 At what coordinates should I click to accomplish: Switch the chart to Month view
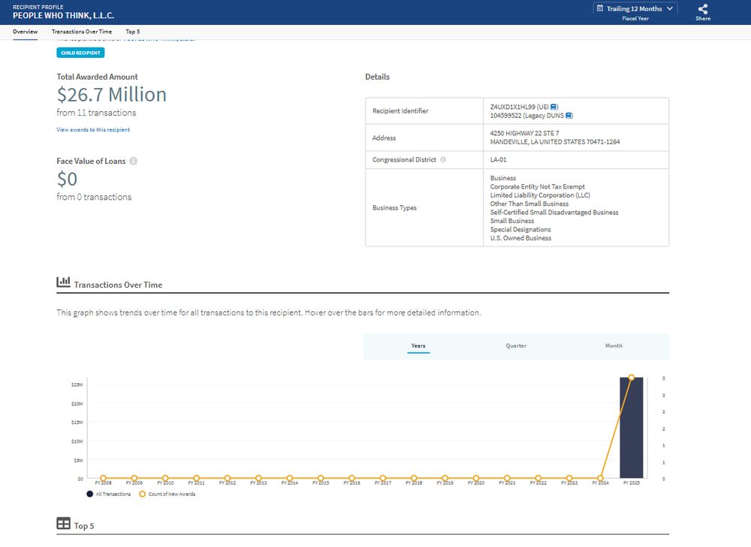(614, 346)
